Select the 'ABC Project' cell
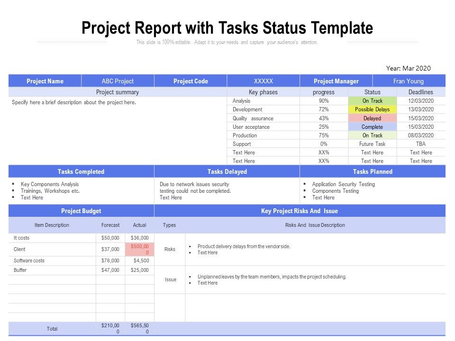 tap(118, 81)
